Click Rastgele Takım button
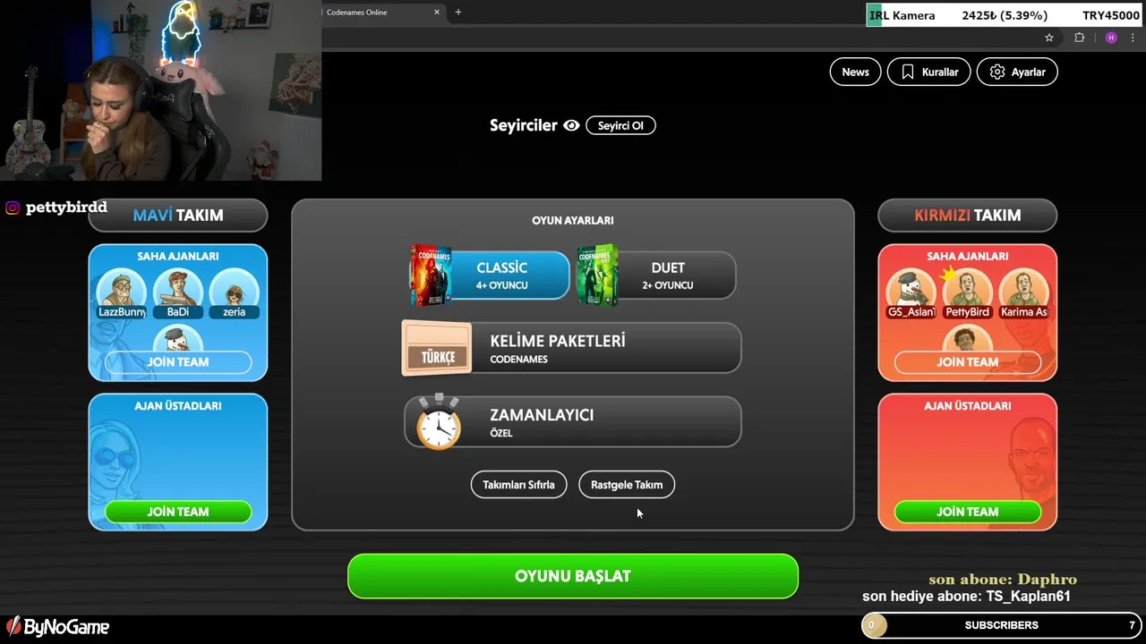 click(x=627, y=485)
